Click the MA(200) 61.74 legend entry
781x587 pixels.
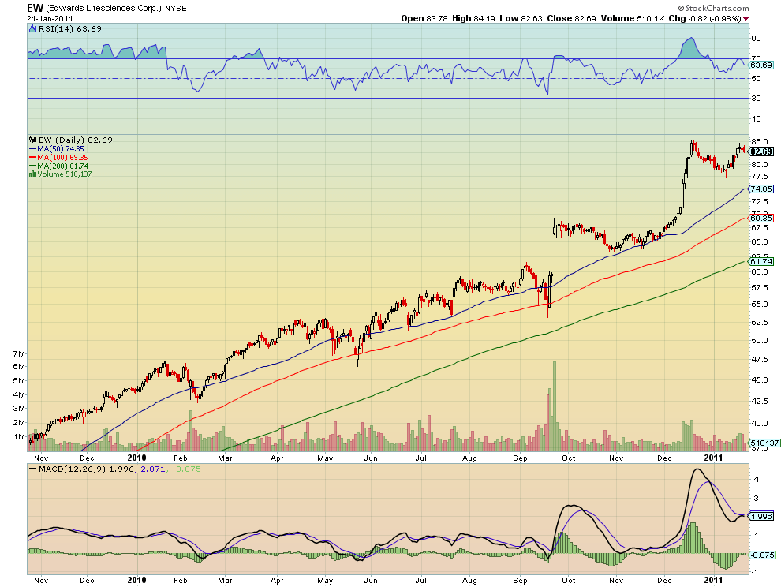63,166
